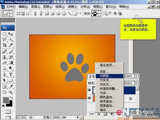Choose the Horizontal Type tool
This screenshot has height=120, width=160.
(11, 74)
